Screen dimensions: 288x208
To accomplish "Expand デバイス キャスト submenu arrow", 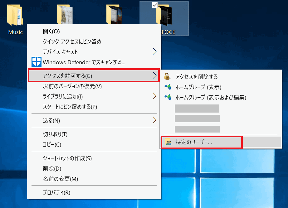I will point(155,51).
